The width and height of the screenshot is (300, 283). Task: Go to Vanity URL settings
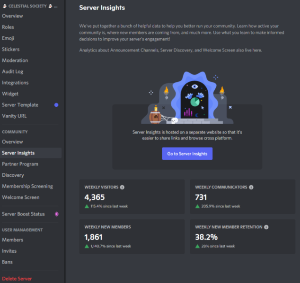[14, 116]
